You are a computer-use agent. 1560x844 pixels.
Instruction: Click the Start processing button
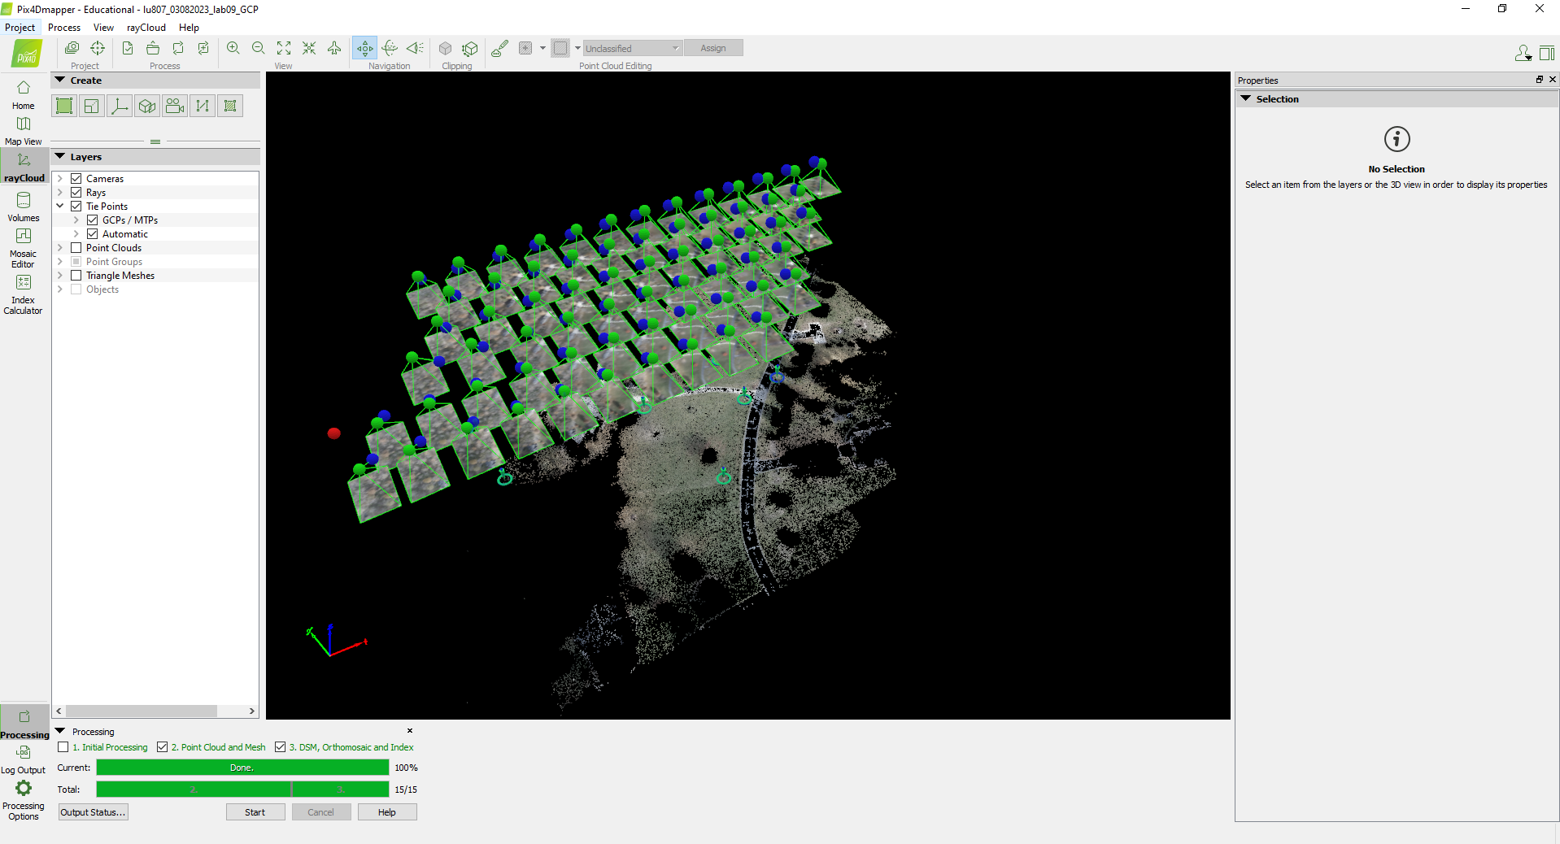255,812
